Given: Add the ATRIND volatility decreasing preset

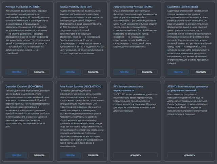Looking at the screenshot, I should [190, 155].
